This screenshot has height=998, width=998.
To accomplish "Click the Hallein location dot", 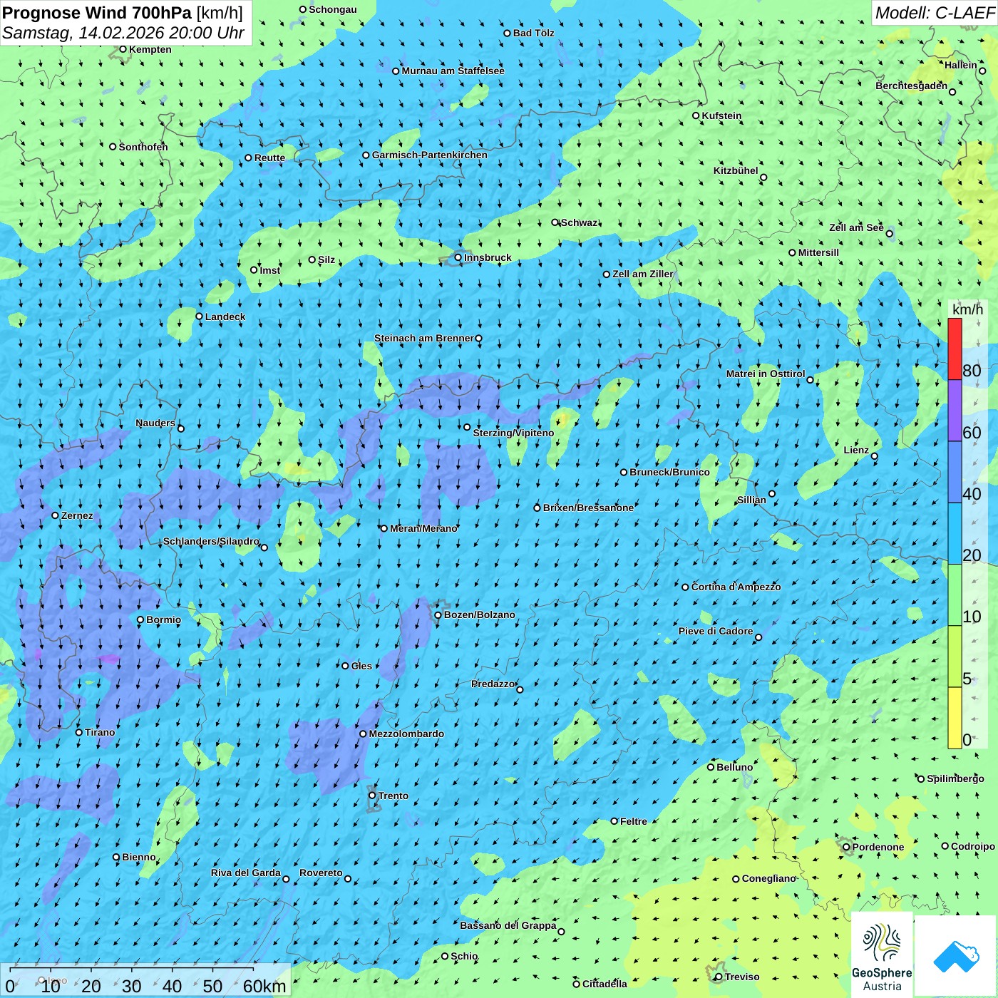I will tap(982, 71).
